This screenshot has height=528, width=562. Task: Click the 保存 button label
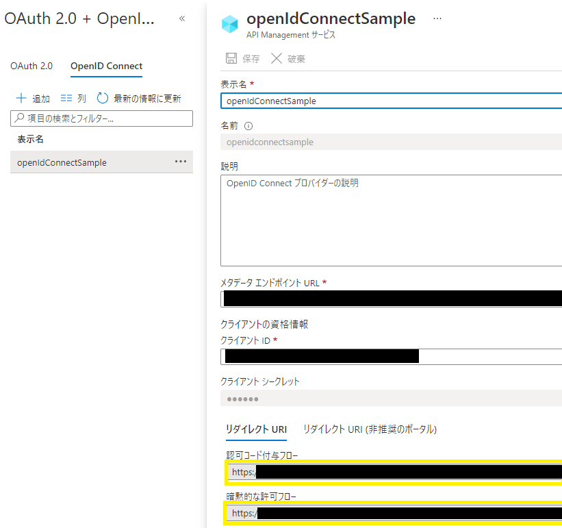pyautogui.click(x=251, y=59)
